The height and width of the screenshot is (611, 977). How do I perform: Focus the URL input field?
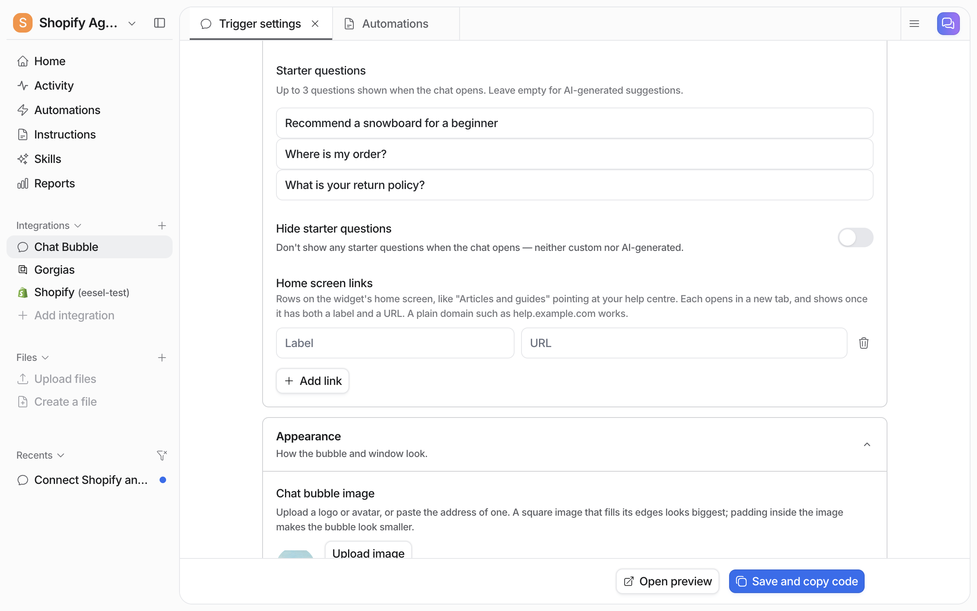click(x=684, y=343)
